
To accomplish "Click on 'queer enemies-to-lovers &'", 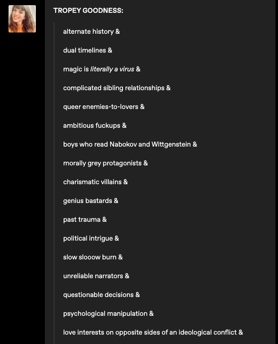I will 104,107.
